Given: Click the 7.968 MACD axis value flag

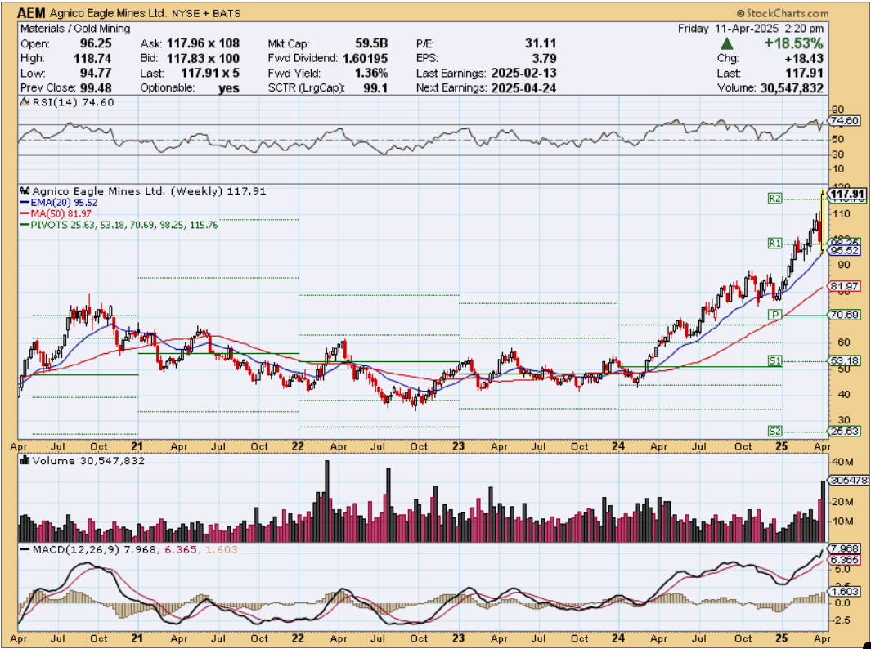Looking at the screenshot, I should [x=844, y=549].
